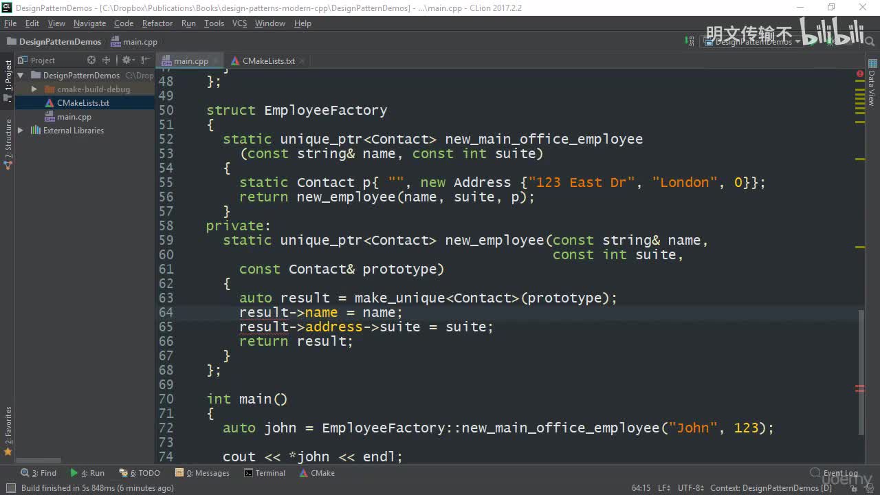Click the main.cpp breadcrumb in navigation bar
This screenshot has width=880, height=495.
[x=134, y=41]
